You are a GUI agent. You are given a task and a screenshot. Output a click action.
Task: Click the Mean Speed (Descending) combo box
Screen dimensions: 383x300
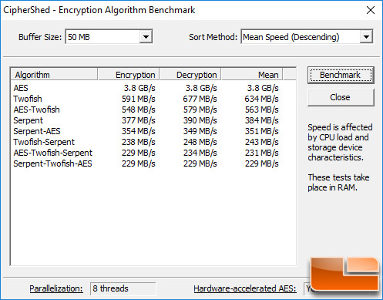(307, 37)
